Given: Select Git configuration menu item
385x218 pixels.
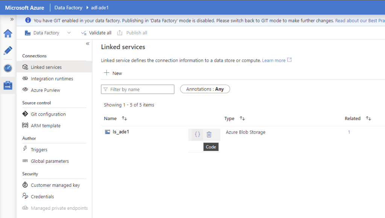Looking at the screenshot, I should tap(48, 114).
